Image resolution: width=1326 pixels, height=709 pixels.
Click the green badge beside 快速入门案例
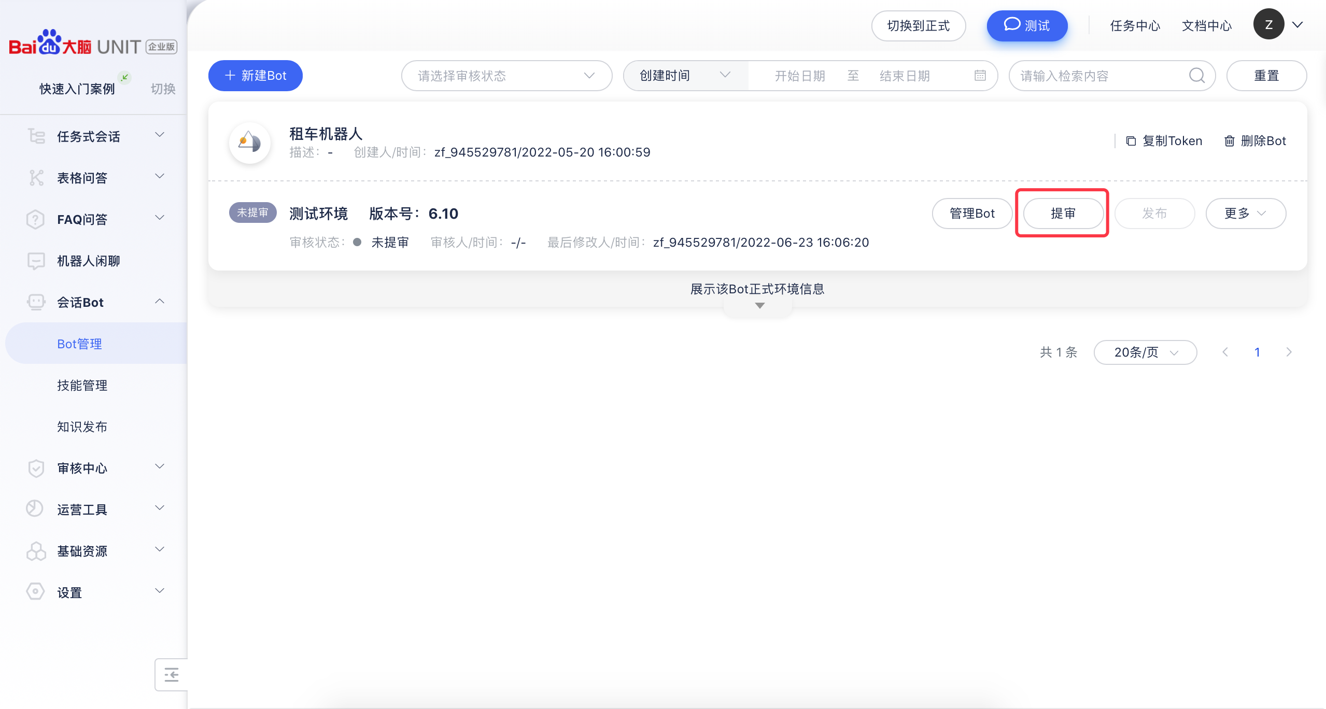(x=124, y=78)
